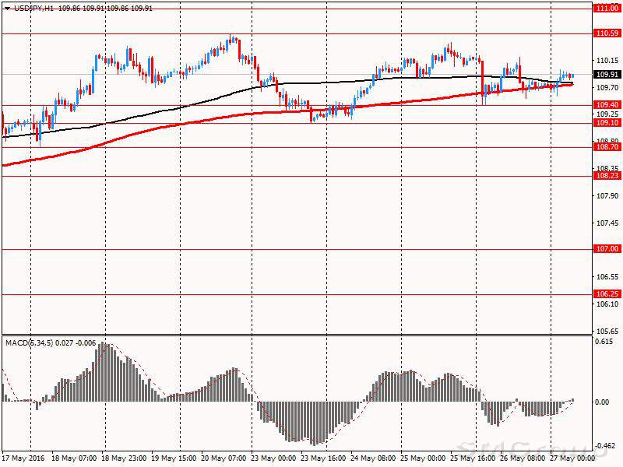Select the MACD -0.462 scale value

click(x=604, y=446)
